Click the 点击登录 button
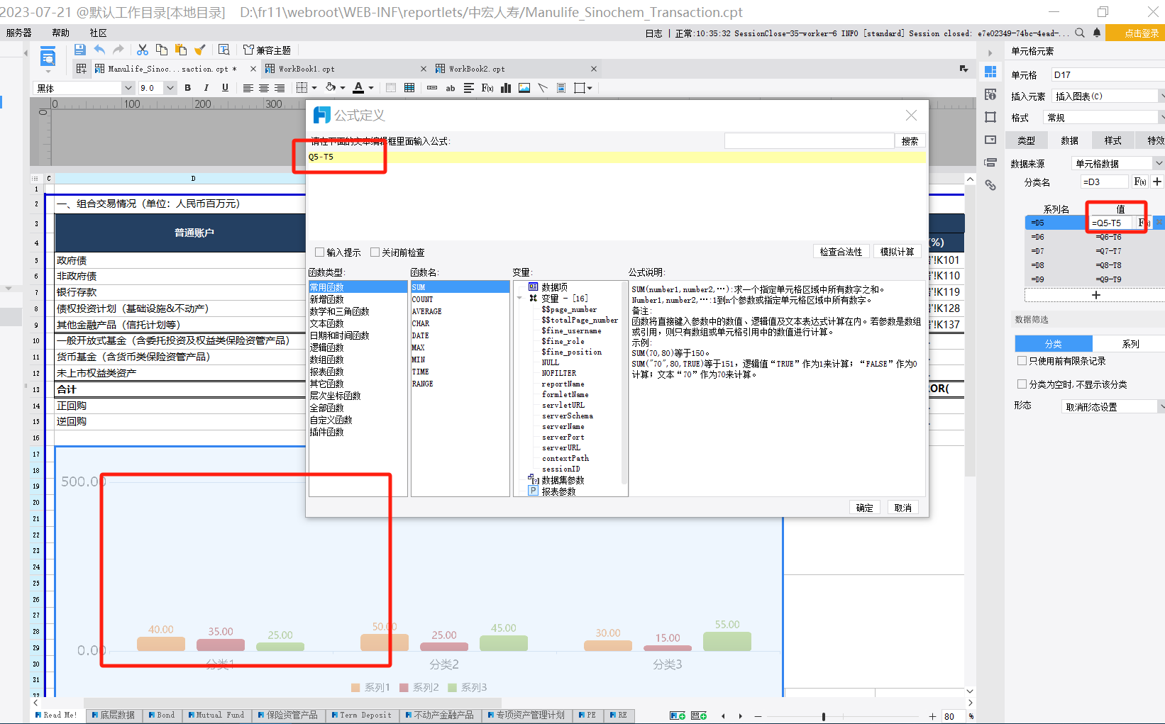 (x=1136, y=33)
